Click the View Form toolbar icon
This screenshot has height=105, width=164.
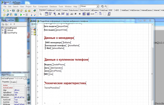point(8,15)
